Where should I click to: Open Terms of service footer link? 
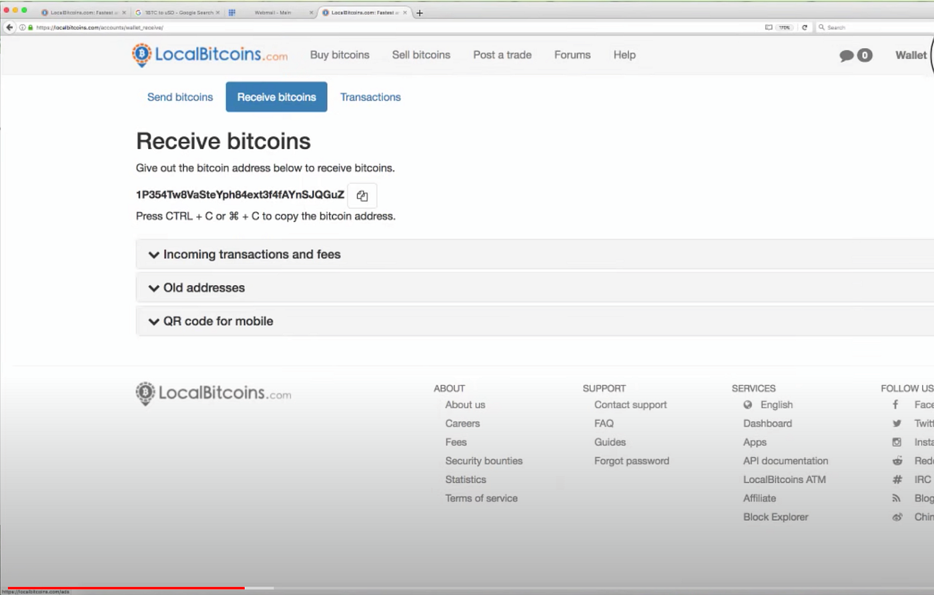point(481,498)
